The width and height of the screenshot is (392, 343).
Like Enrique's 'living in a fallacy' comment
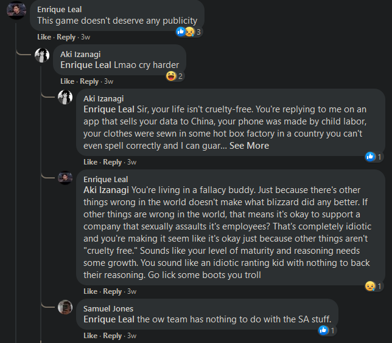pos(90,291)
